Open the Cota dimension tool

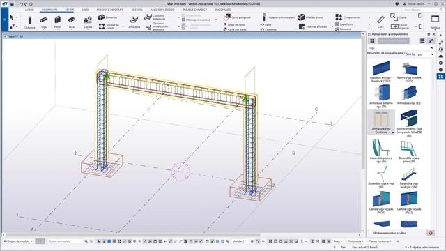pos(380,22)
